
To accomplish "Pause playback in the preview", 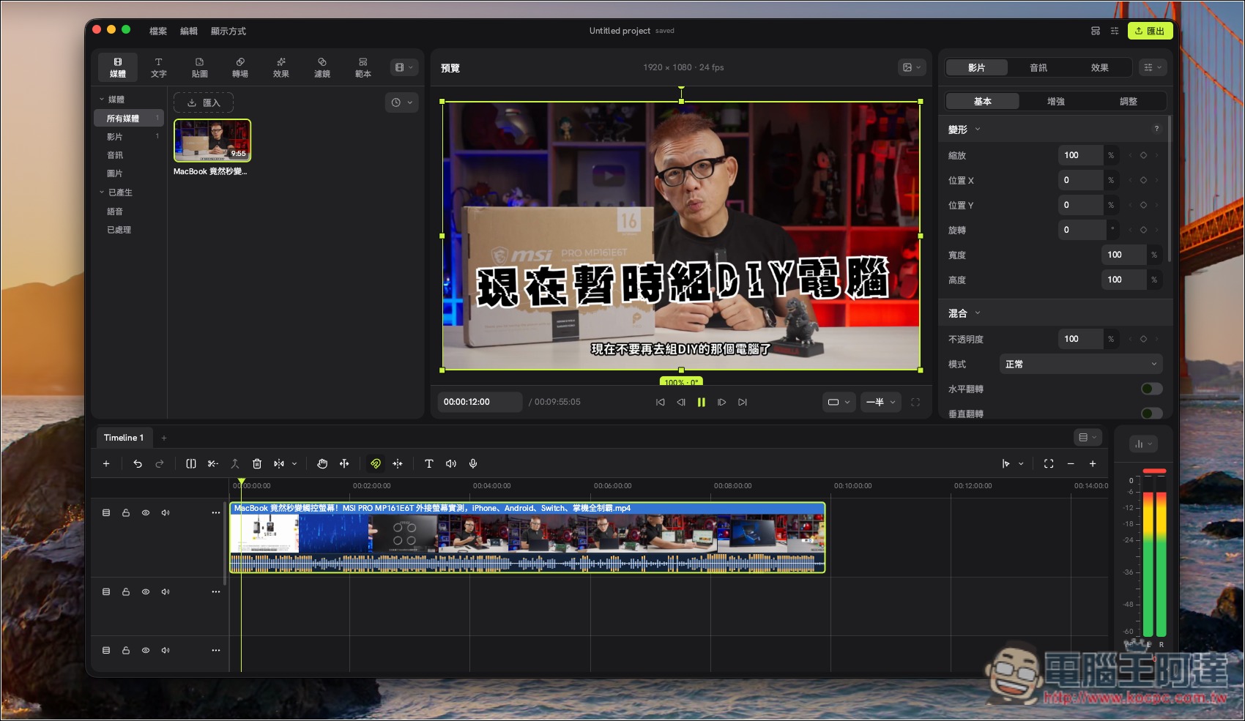I will [x=702, y=402].
